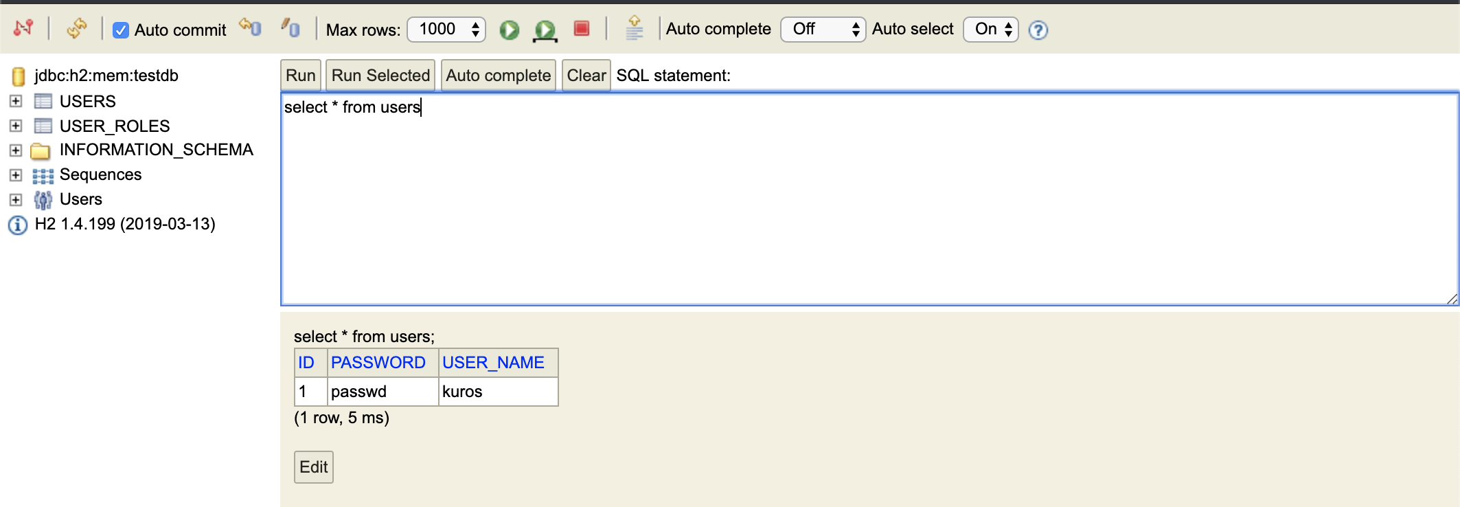This screenshot has height=507, width=1460.
Task: Open the Auto complete Off dropdown
Action: point(823,30)
